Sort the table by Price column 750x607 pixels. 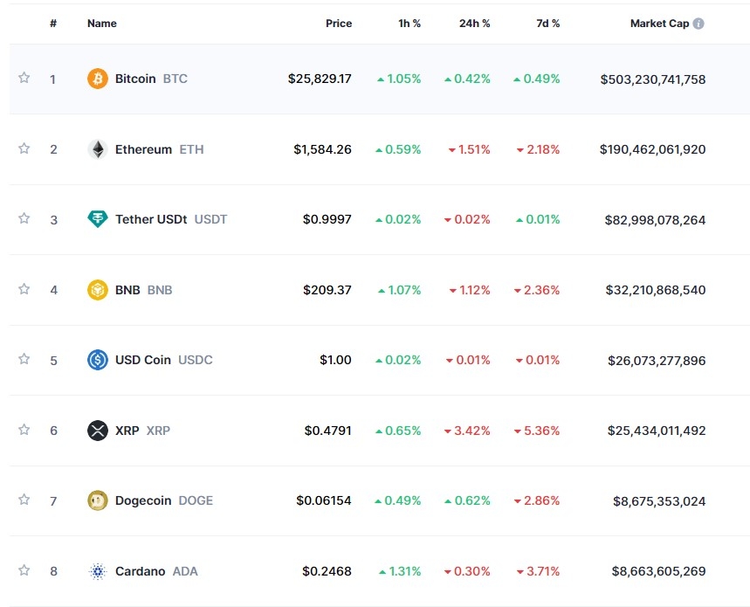[339, 24]
